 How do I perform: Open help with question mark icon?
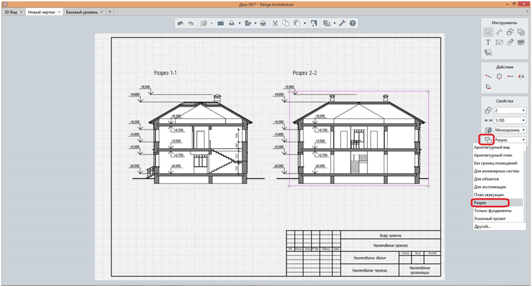[x=353, y=23]
